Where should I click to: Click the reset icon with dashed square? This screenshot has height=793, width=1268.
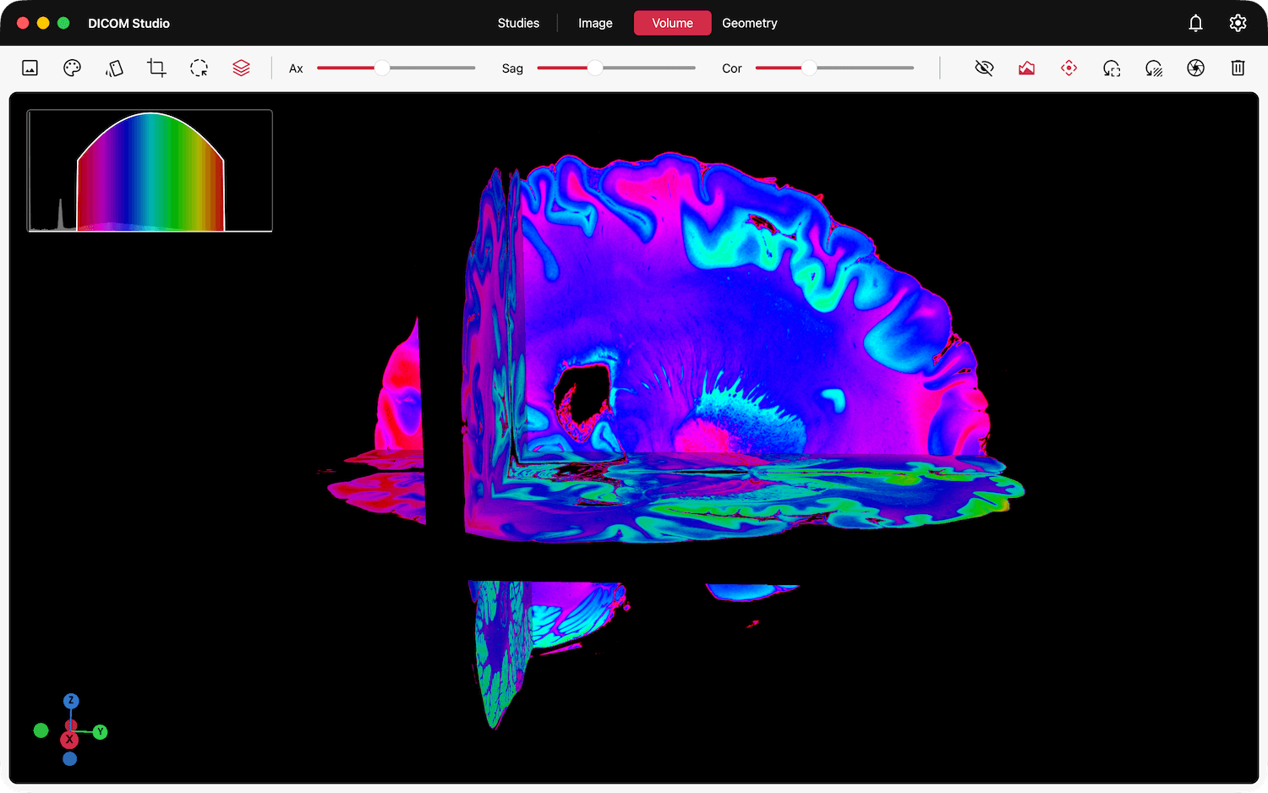1111,68
